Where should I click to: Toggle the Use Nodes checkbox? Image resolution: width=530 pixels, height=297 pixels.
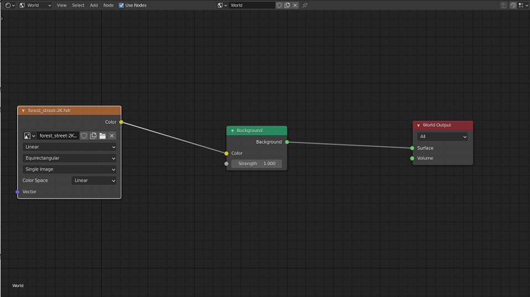click(121, 5)
